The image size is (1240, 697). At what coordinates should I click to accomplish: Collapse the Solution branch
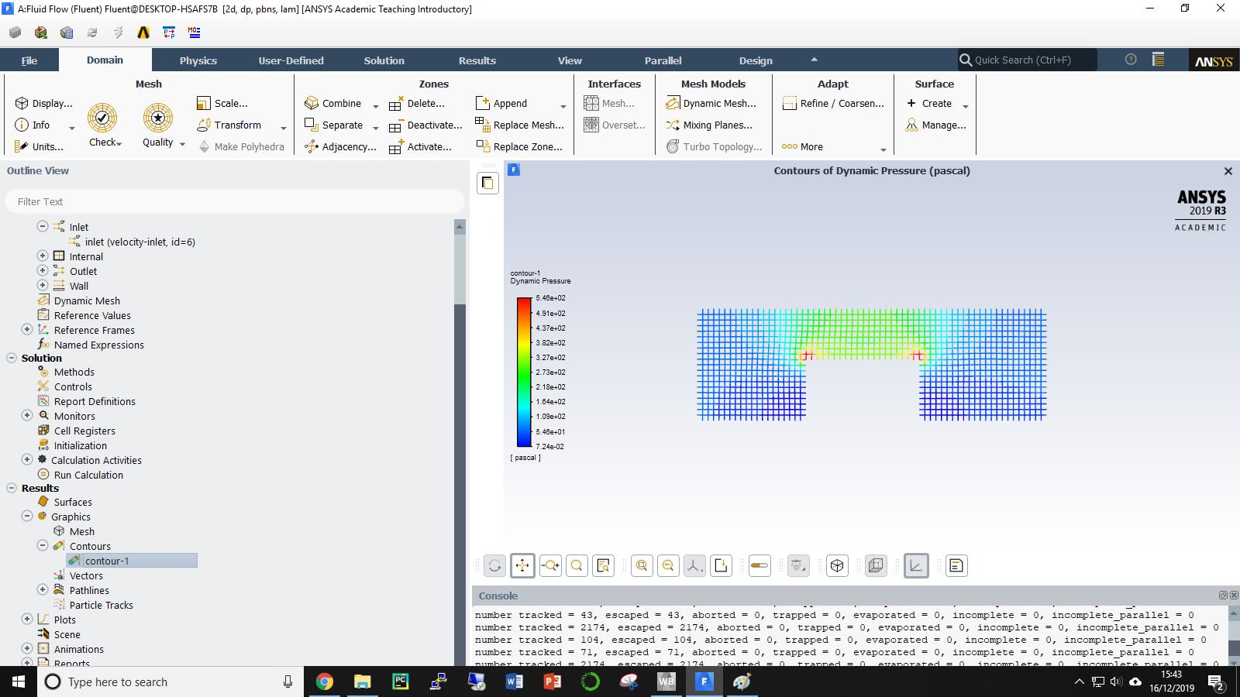tap(11, 358)
